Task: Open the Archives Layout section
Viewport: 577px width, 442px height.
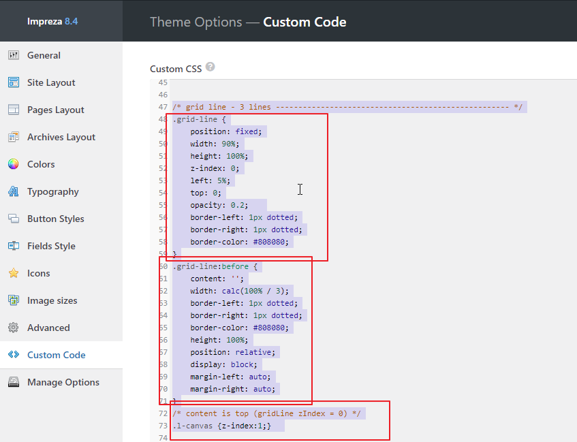Action: click(x=61, y=137)
